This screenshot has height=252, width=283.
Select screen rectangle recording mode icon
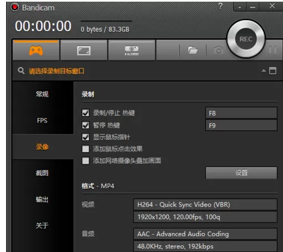tap(84, 51)
